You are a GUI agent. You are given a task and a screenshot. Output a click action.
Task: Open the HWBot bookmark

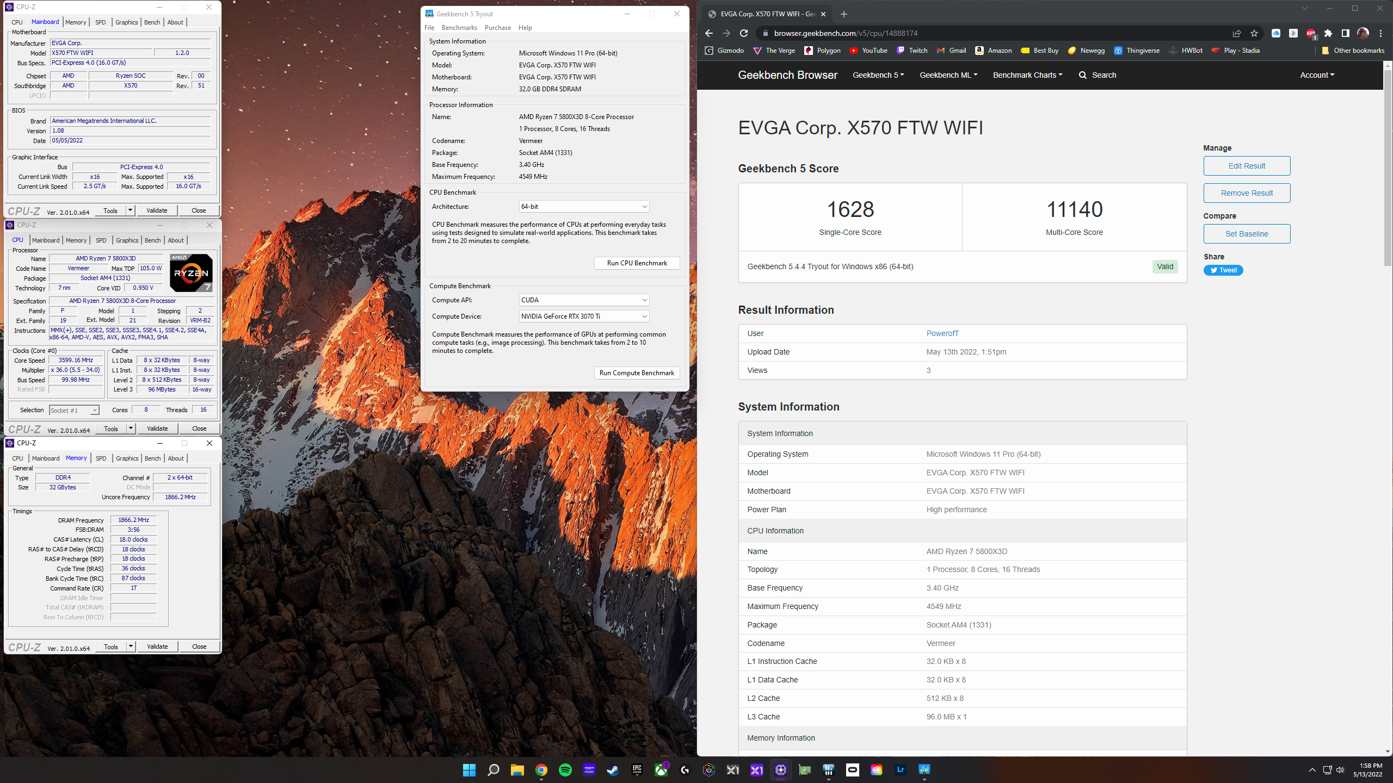1186,51
